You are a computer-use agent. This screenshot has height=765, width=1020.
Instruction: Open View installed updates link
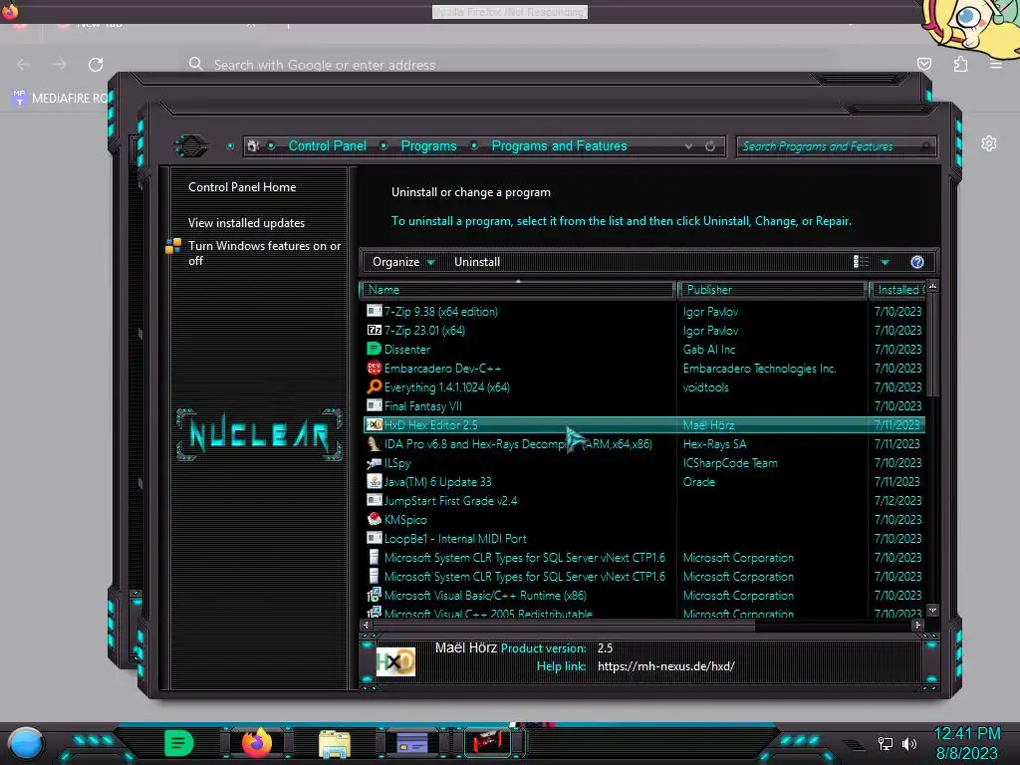[x=247, y=222]
